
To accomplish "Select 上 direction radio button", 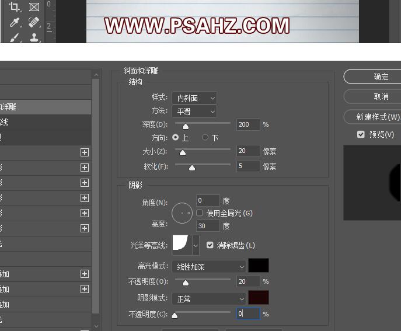I will pyautogui.click(x=176, y=137).
